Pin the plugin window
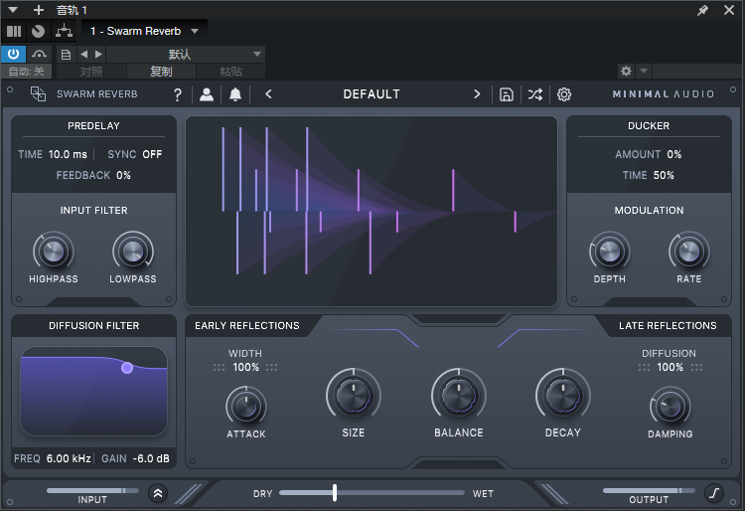This screenshot has height=511, width=745. 702,10
